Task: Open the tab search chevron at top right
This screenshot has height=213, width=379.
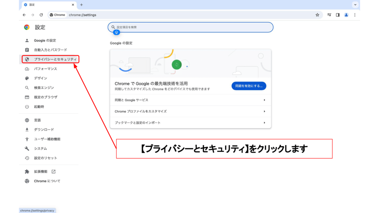Action: 355,5
